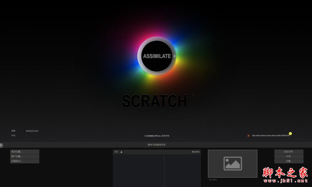Click the yellow exclamation warning icon
312x187 pixels.
(x=290, y=133)
